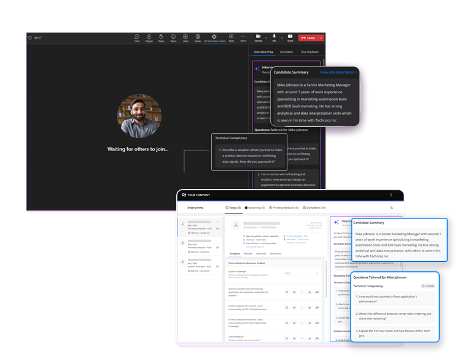Expand the first interview row chevron
The width and height of the screenshot is (468, 364).
[218, 222]
